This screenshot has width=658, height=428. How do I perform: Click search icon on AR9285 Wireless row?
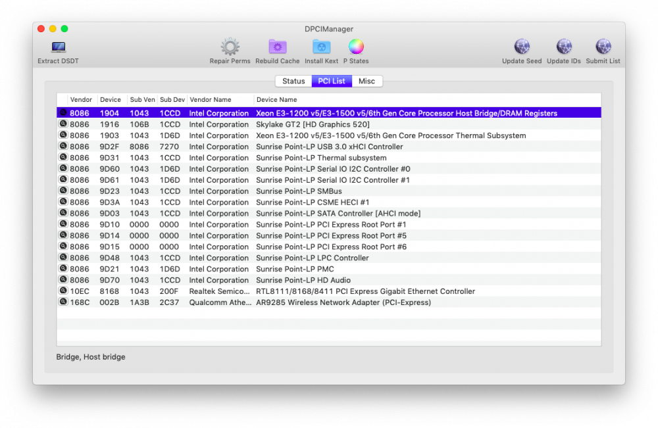click(63, 301)
